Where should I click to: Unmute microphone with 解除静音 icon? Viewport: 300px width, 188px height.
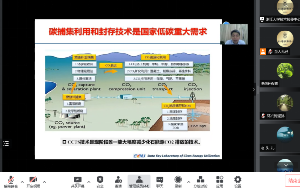coord(11,181)
